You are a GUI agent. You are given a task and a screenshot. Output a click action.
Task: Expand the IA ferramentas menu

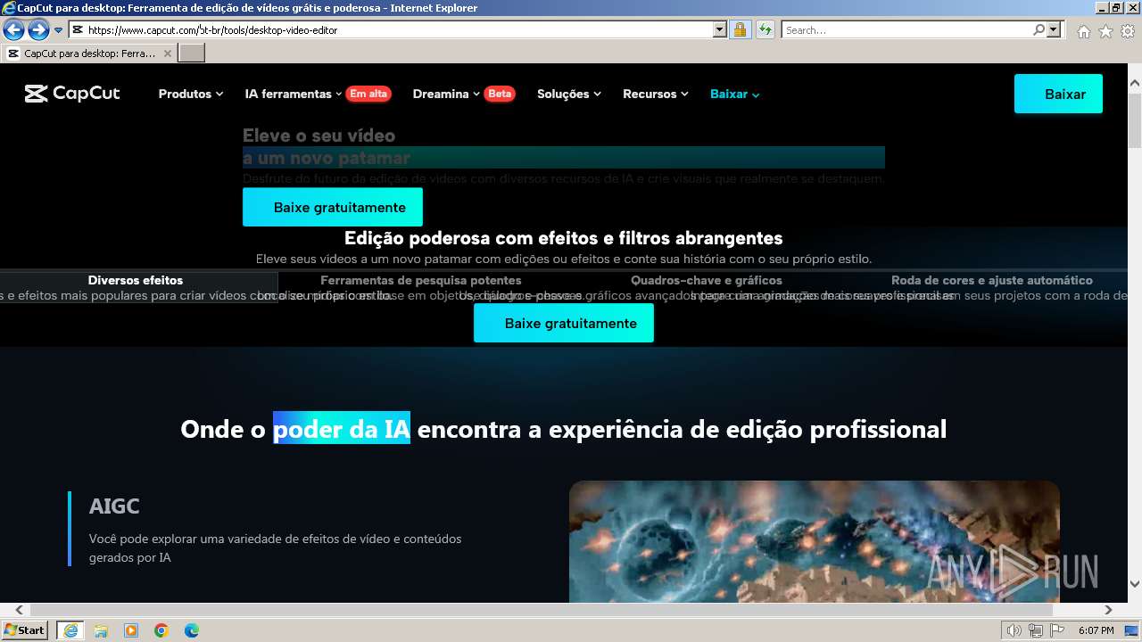click(x=294, y=94)
